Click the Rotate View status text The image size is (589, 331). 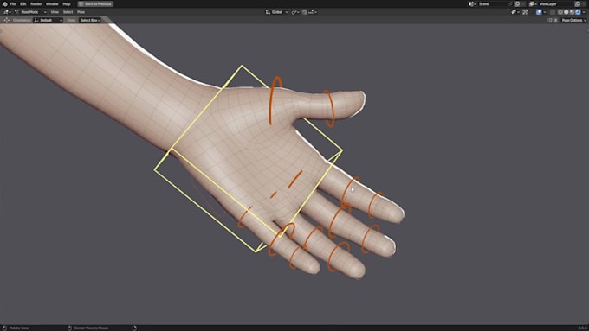tap(19, 328)
